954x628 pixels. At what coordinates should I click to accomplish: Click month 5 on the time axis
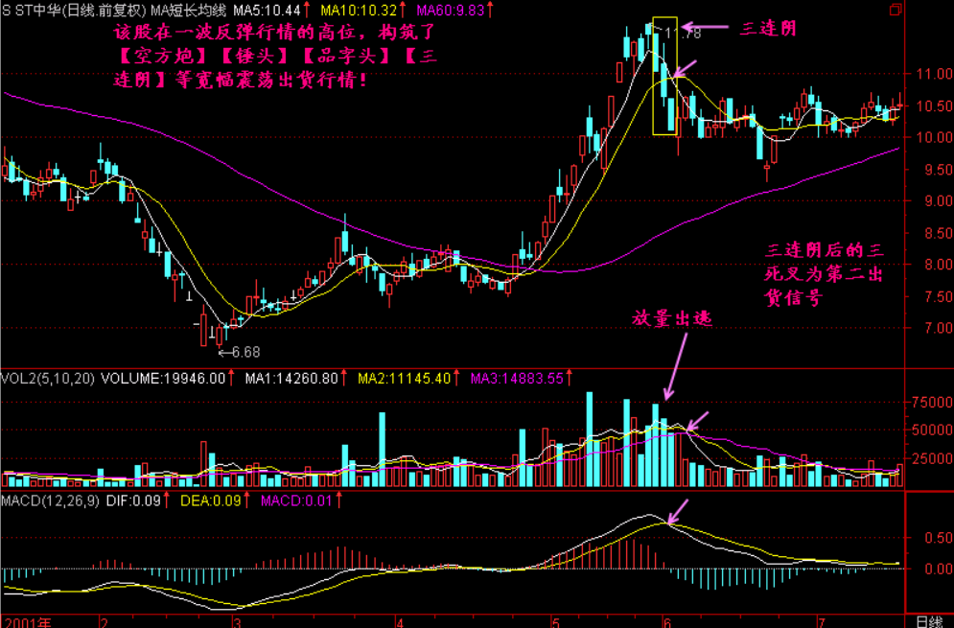[x=553, y=620]
